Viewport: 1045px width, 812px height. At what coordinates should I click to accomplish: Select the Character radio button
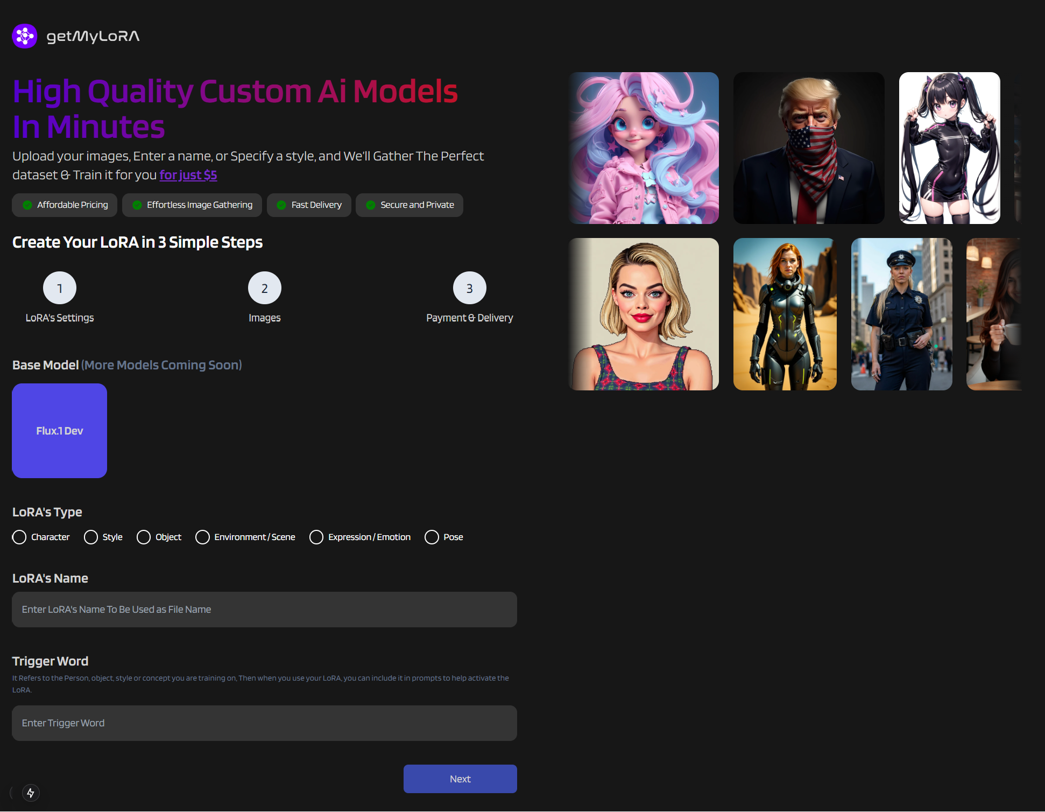tap(19, 537)
